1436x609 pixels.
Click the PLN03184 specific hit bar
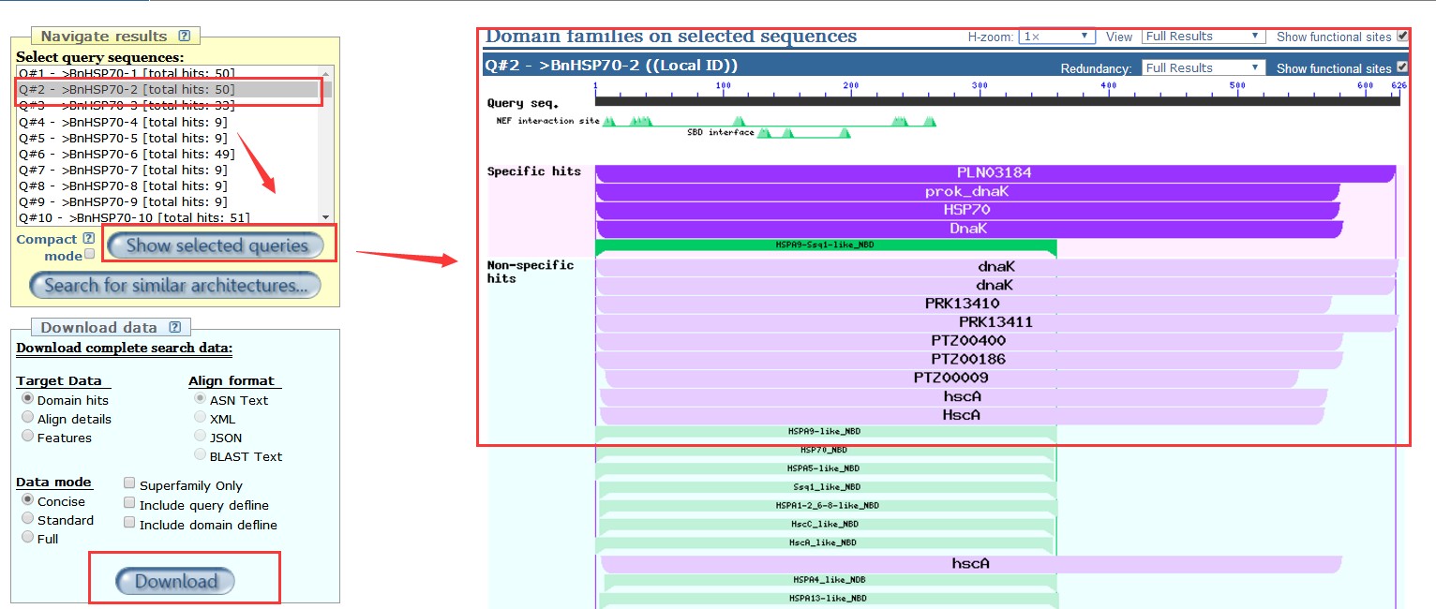(x=994, y=173)
